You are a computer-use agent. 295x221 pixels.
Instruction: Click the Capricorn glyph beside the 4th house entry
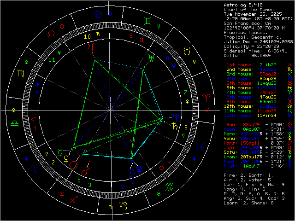(290, 79)
